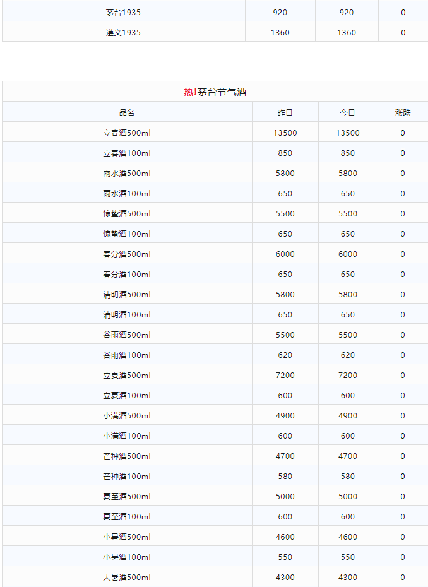The width and height of the screenshot is (428, 587).
Task: Click the 遵义1935 product name cell
Action: click(123, 33)
